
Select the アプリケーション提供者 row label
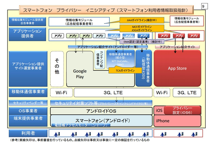[27, 34]
